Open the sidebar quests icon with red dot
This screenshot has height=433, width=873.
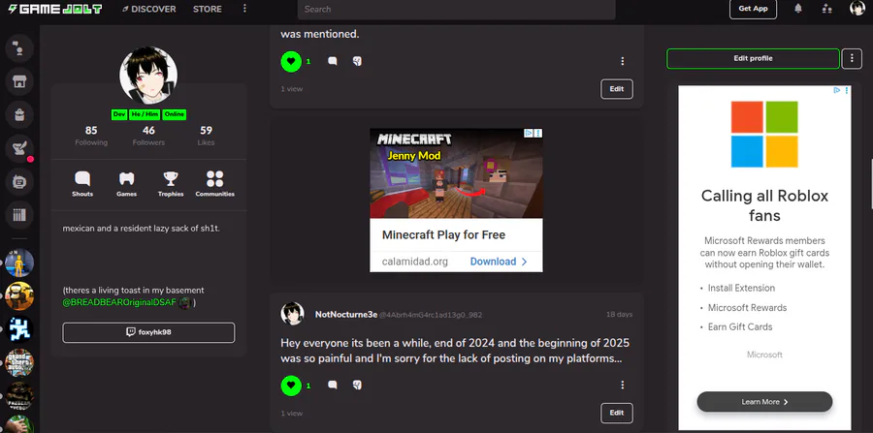pyautogui.click(x=19, y=148)
